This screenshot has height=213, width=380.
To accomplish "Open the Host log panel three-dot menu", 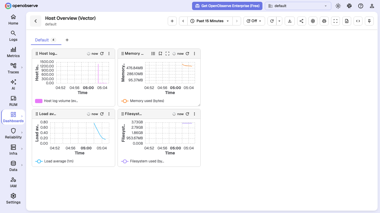I will tap(109, 54).
